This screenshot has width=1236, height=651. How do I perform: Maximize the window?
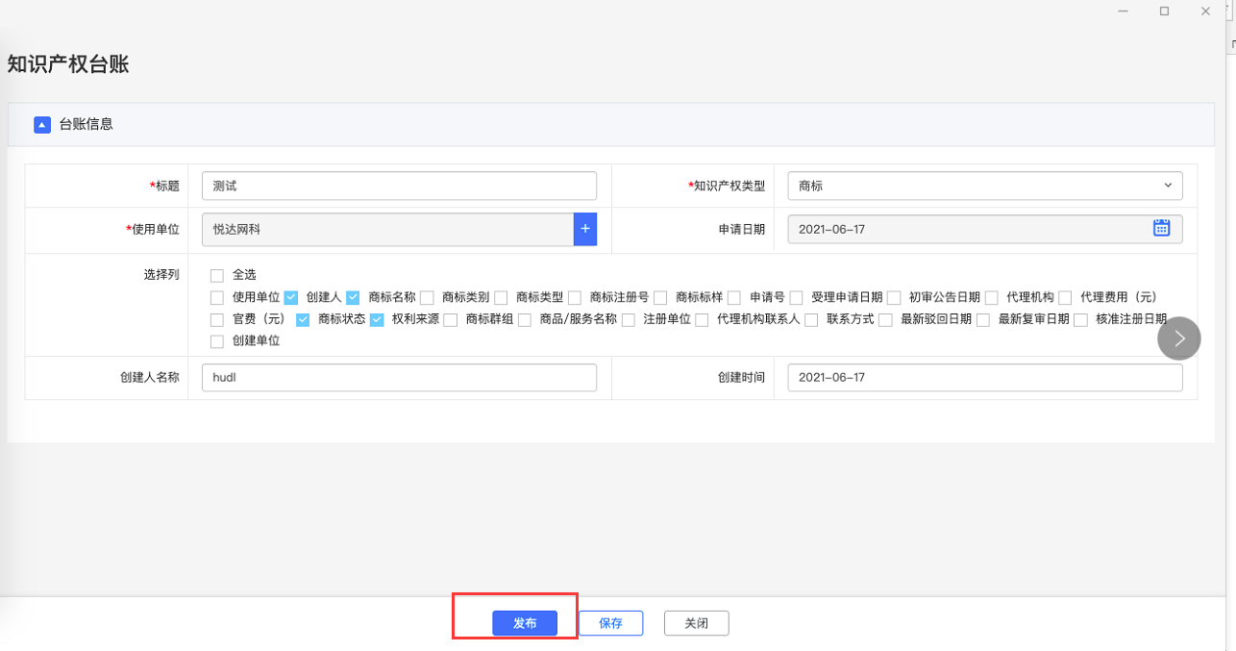click(x=1164, y=12)
